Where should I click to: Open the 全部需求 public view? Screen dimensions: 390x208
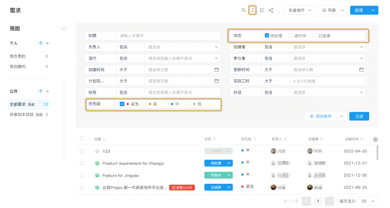point(29,105)
